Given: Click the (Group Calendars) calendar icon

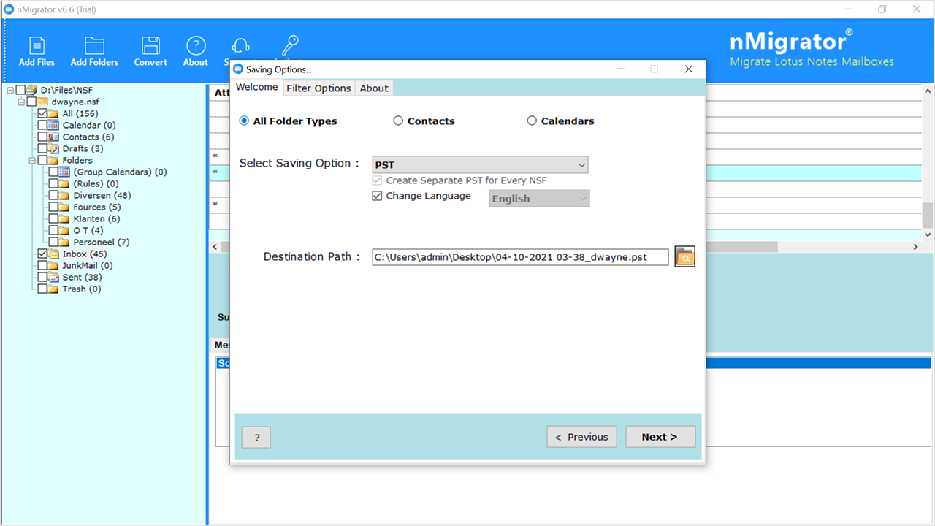Looking at the screenshot, I should click(65, 172).
